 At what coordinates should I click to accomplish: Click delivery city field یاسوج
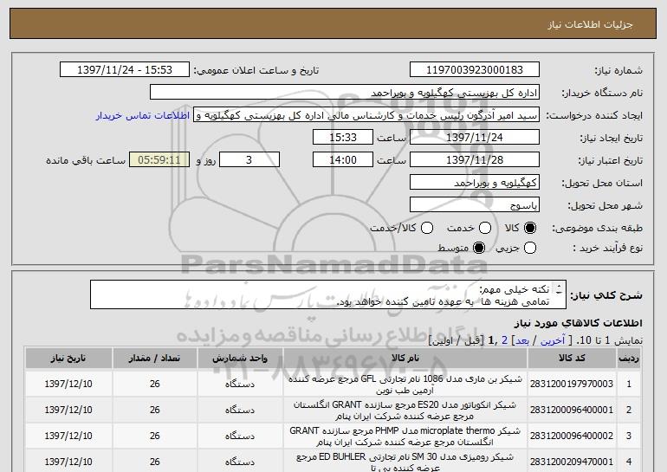[475, 205]
